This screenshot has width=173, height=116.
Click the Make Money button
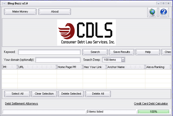pyautogui.click(x=20, y=12)
